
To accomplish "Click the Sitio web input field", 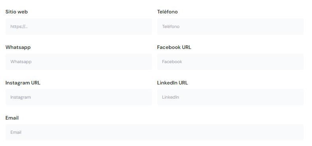I will (x=79, y=26).
